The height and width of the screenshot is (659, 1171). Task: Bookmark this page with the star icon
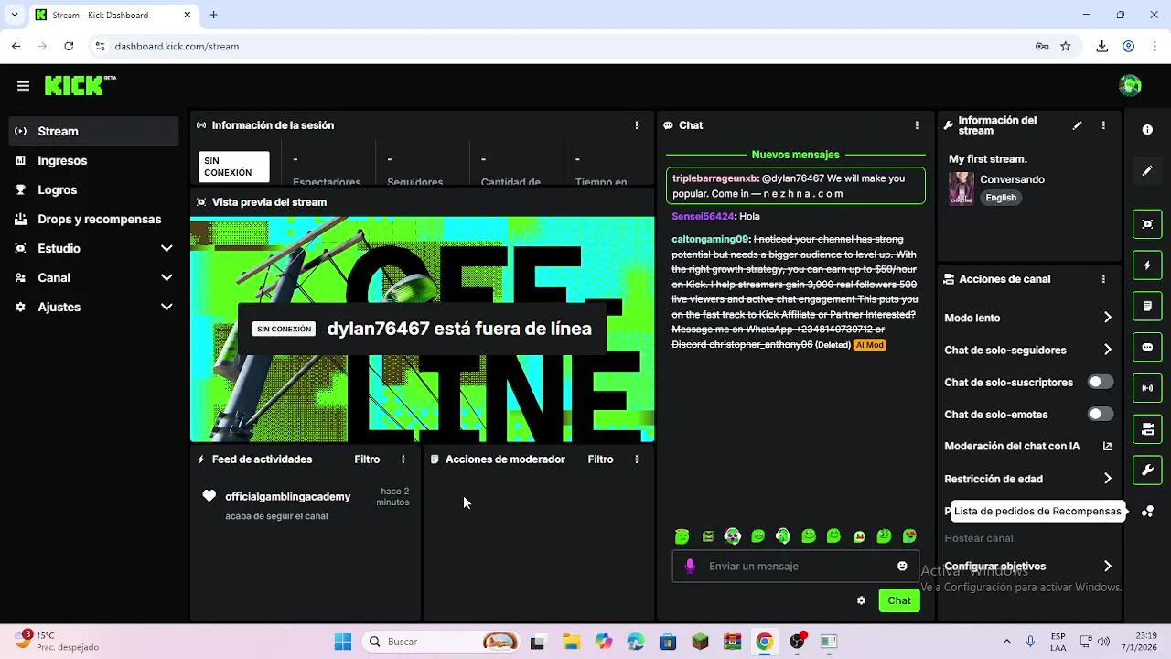[x=1066, y=46]
